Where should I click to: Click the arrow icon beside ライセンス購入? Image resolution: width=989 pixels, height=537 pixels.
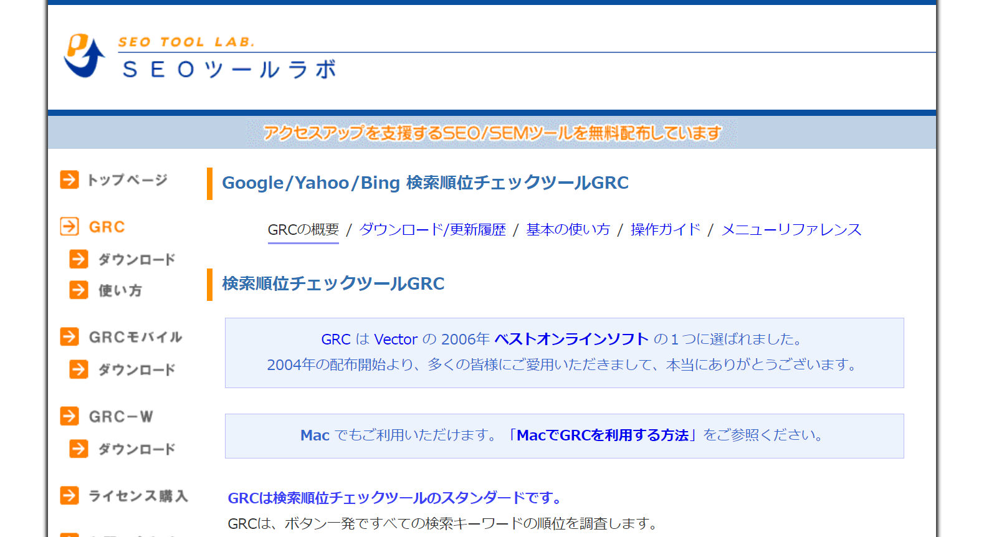click(69, 495)
